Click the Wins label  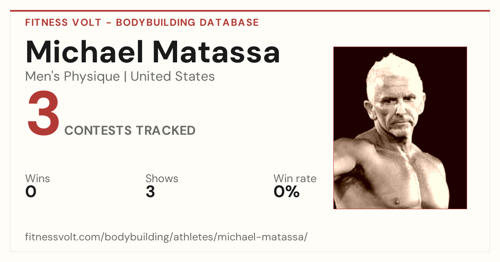coord(37,179)
